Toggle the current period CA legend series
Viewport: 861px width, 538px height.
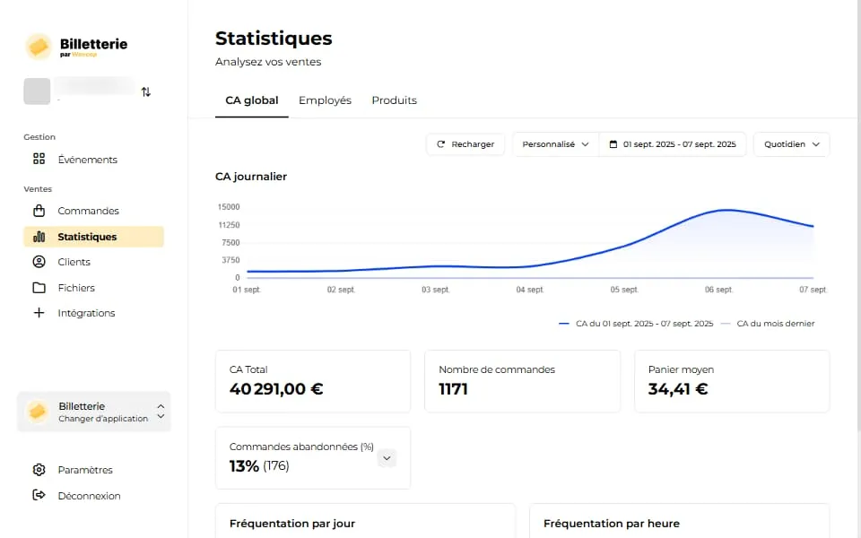pos(635,324)
